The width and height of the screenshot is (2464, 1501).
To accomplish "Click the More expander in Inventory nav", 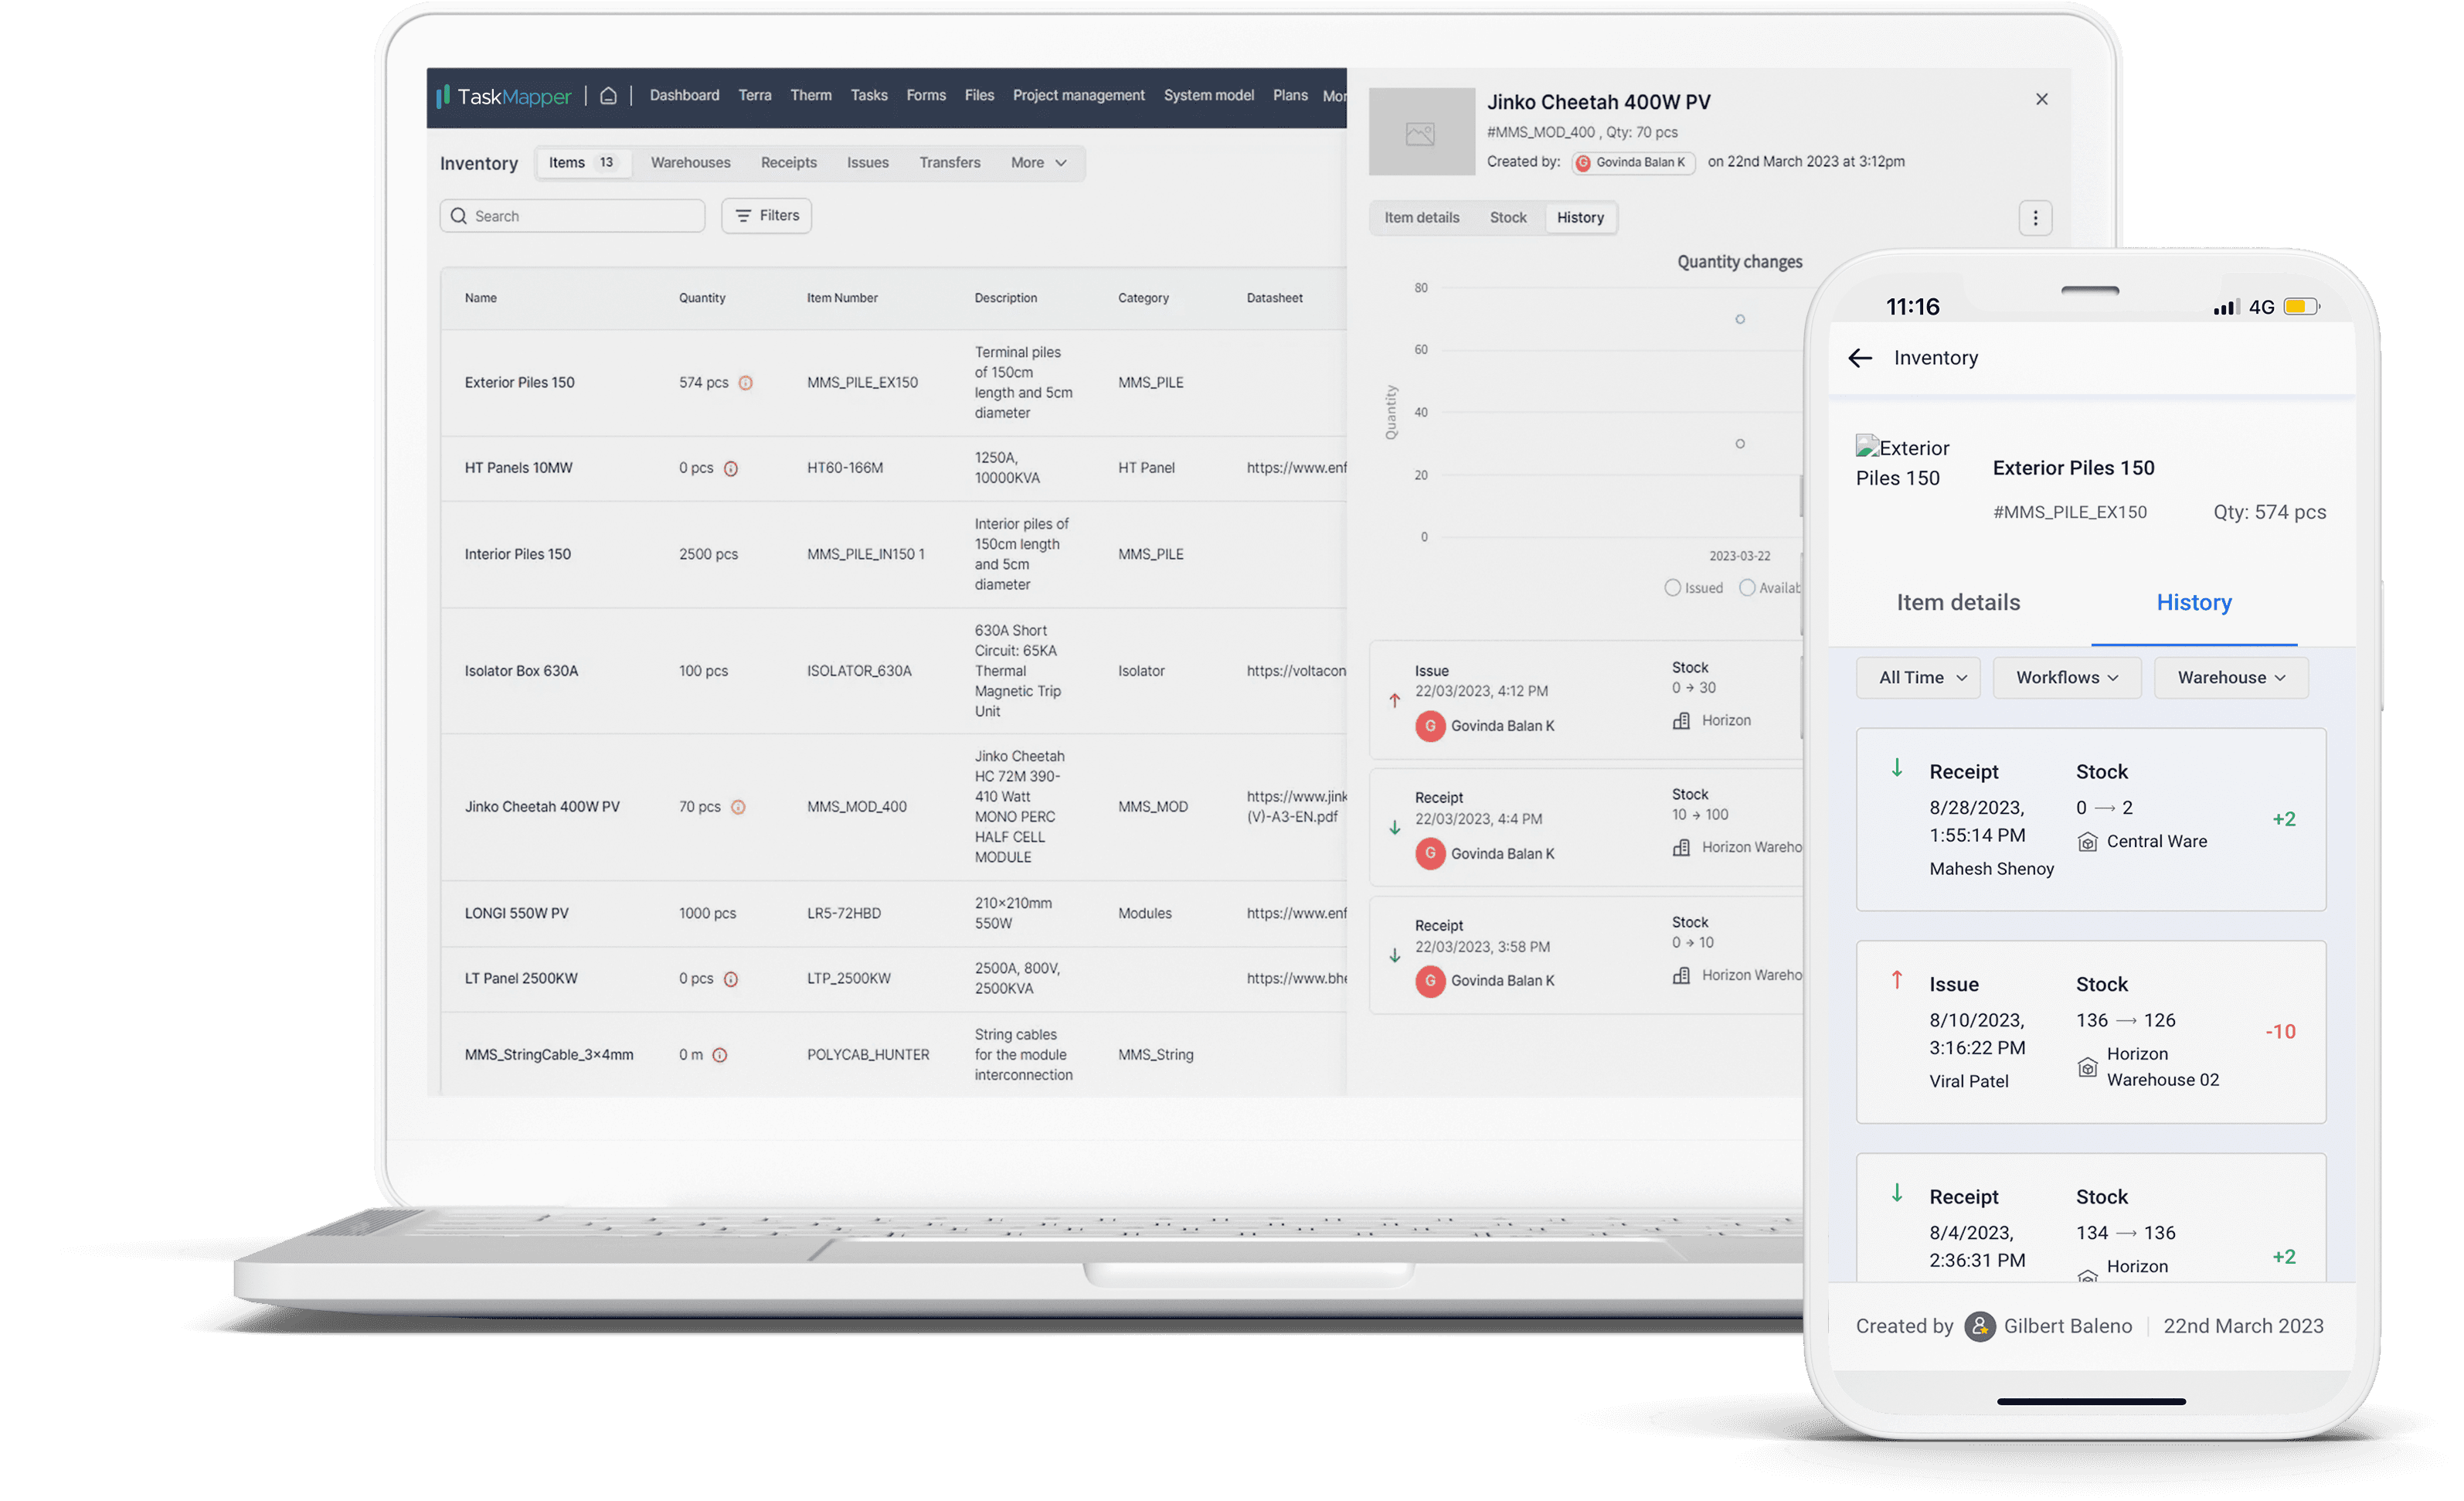I will point(1038,162).
